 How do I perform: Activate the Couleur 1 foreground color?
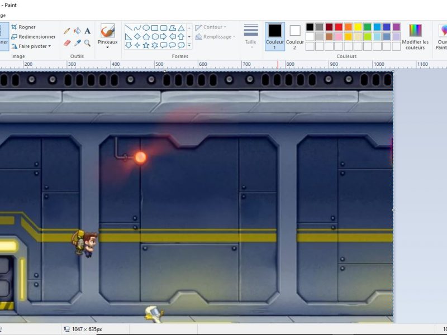[275, 37]
